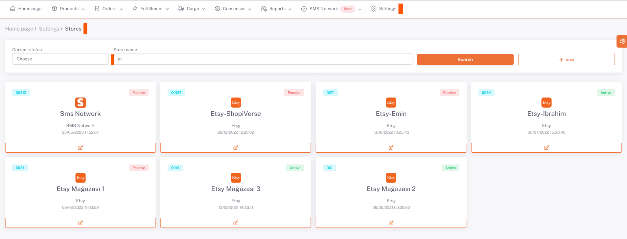Edit the Sms Network store
Viewport: 627px width, 239px height.
81,148
